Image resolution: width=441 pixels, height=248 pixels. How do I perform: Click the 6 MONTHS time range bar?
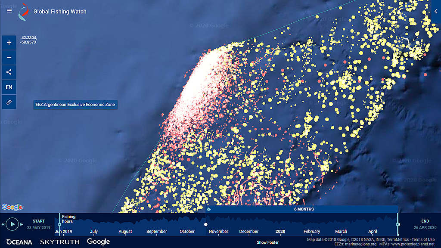tap(304, 209)
